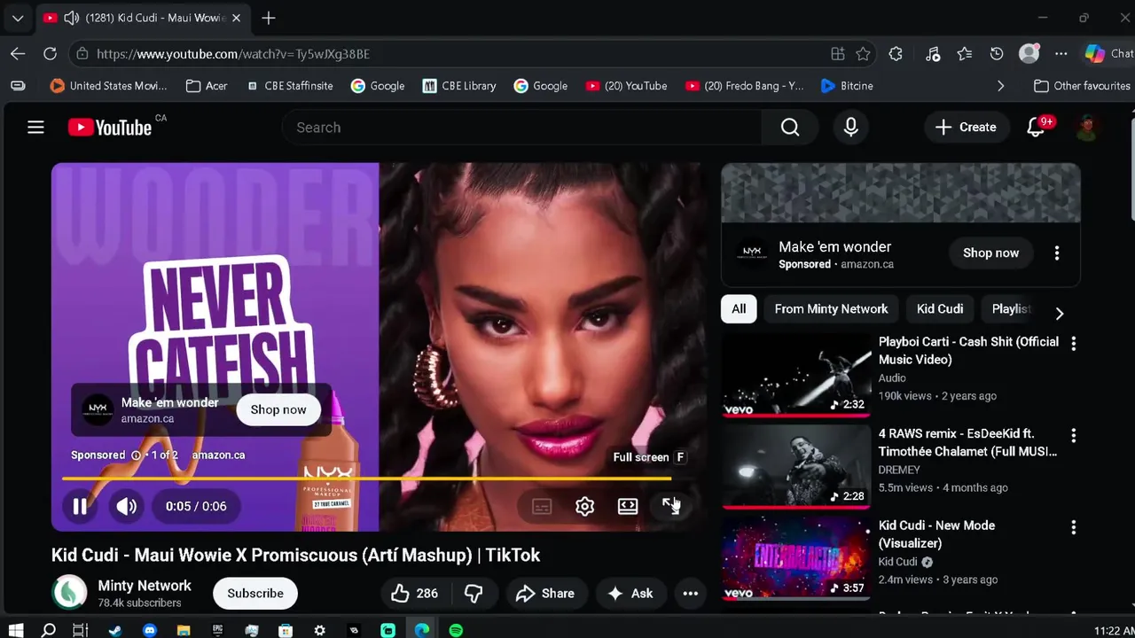
Task: Start voice search with microphone icon
Action: coord(850,128)
